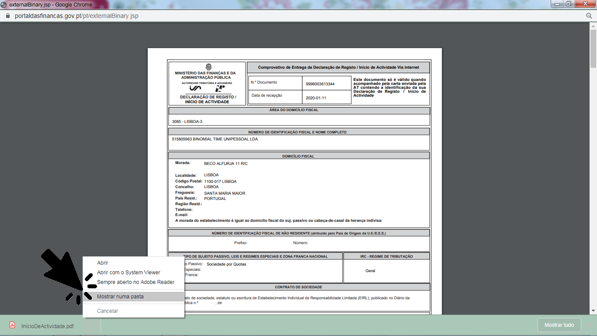Minimize the Chrome window
The image size is (597, 336).
pyautogui.click(x=556, y=4)
